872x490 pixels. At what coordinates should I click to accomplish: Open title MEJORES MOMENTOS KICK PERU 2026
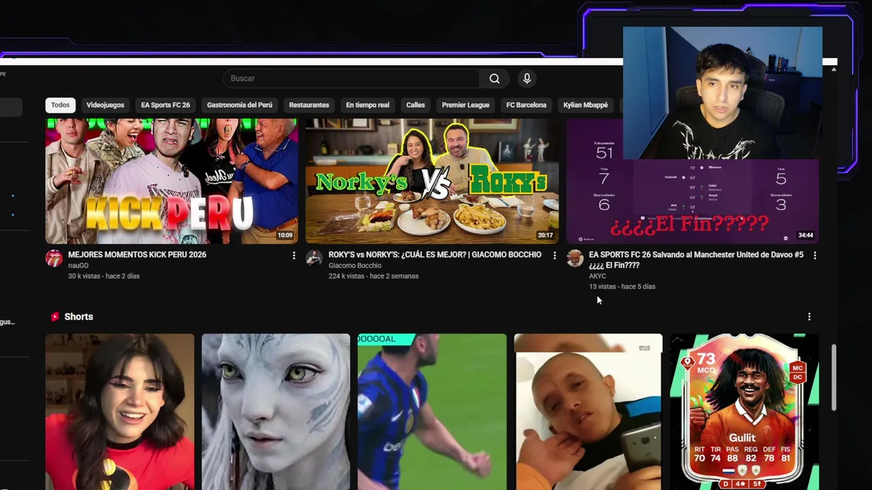137,255
